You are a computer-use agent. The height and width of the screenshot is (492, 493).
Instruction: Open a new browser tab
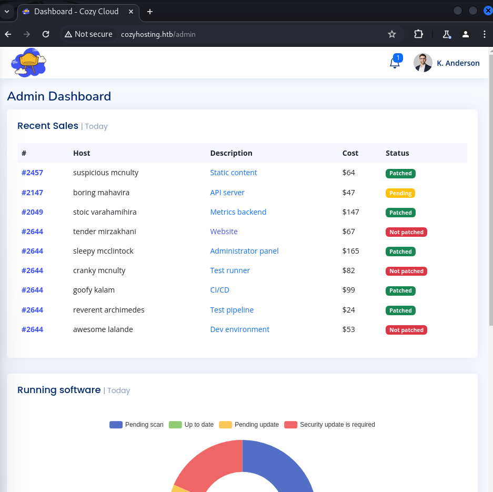[x=150, y=12]
